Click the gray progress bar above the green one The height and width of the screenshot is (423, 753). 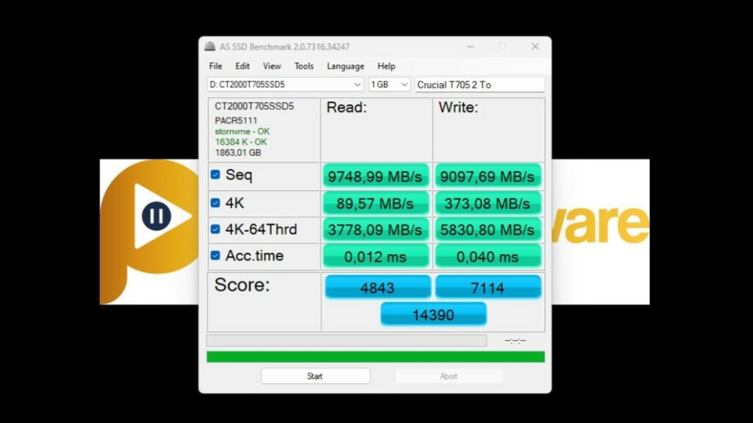pos(347,341)
